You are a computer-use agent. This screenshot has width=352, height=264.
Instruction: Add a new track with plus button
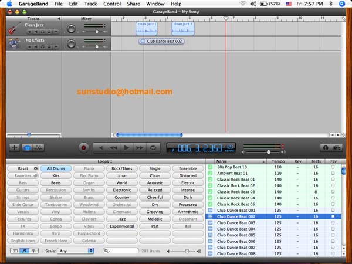[15, 148]
